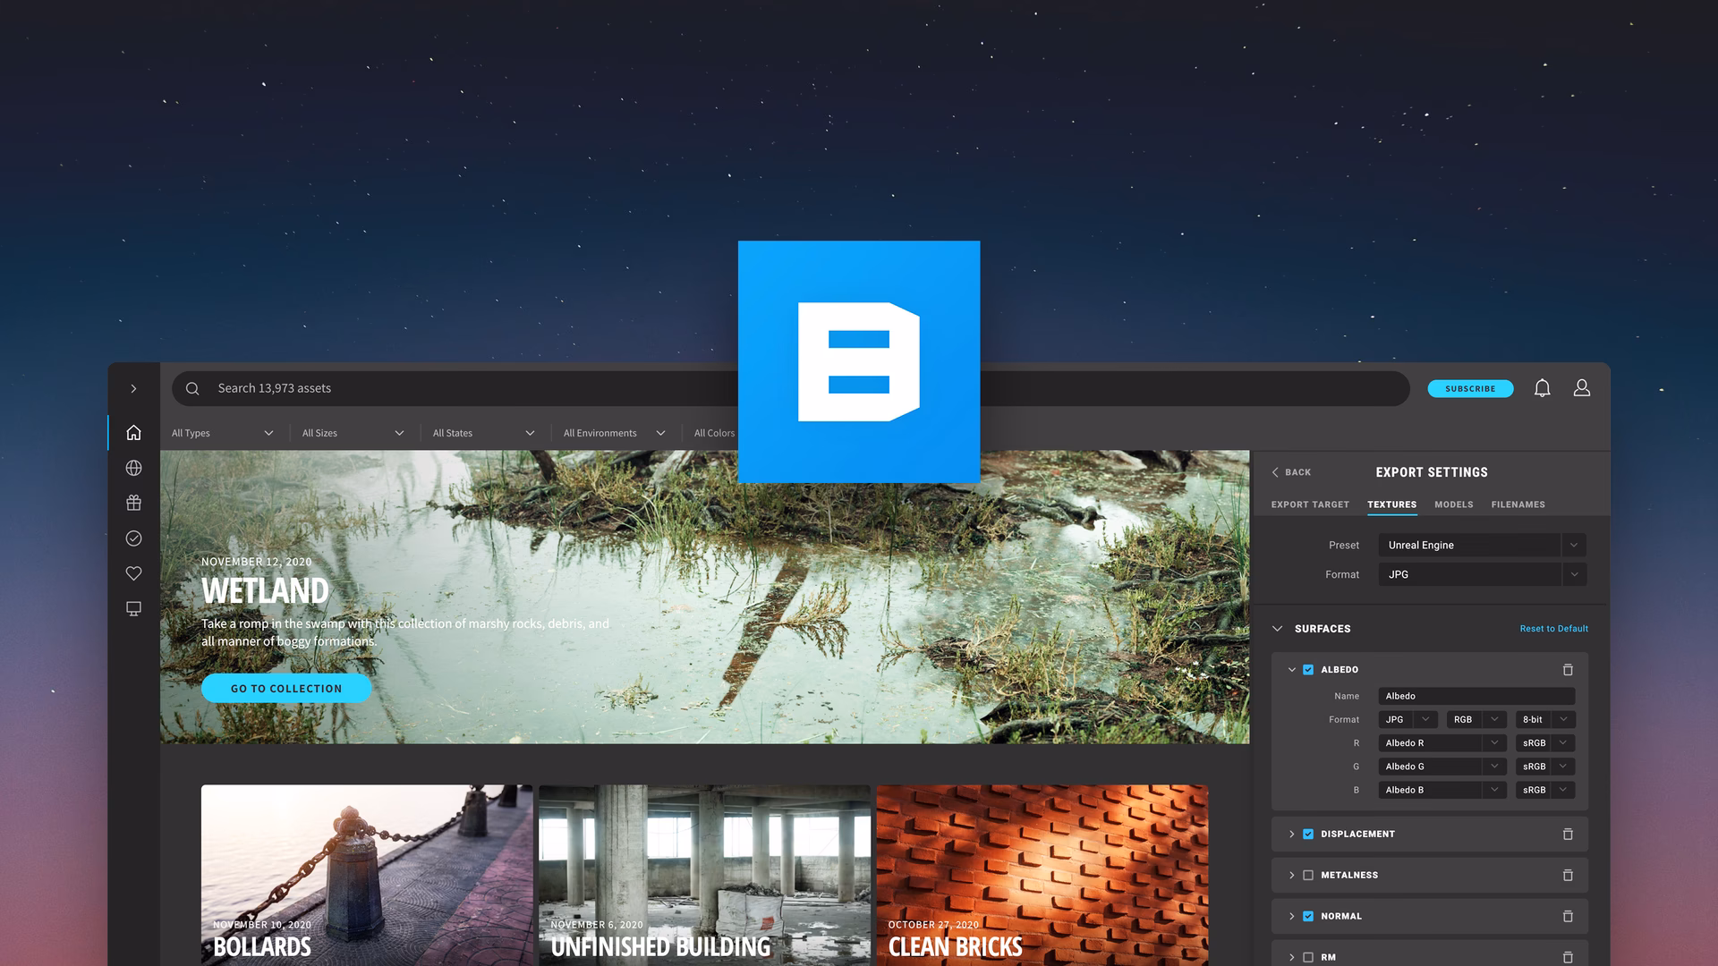Open the All Environments filter dropdown
Viewport: 1718px width, 966px height.
615,433
